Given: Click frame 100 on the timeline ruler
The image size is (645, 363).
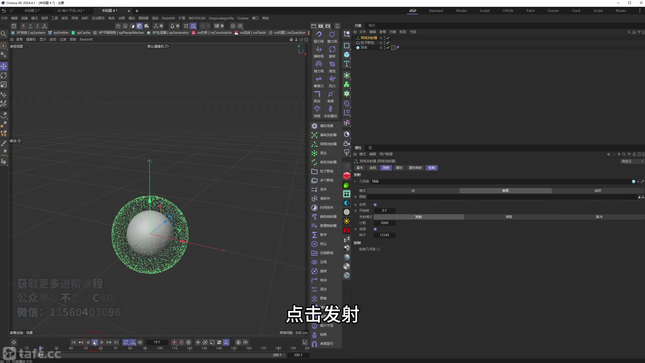Looking at the screenshot, I should [x=160, y=348].
